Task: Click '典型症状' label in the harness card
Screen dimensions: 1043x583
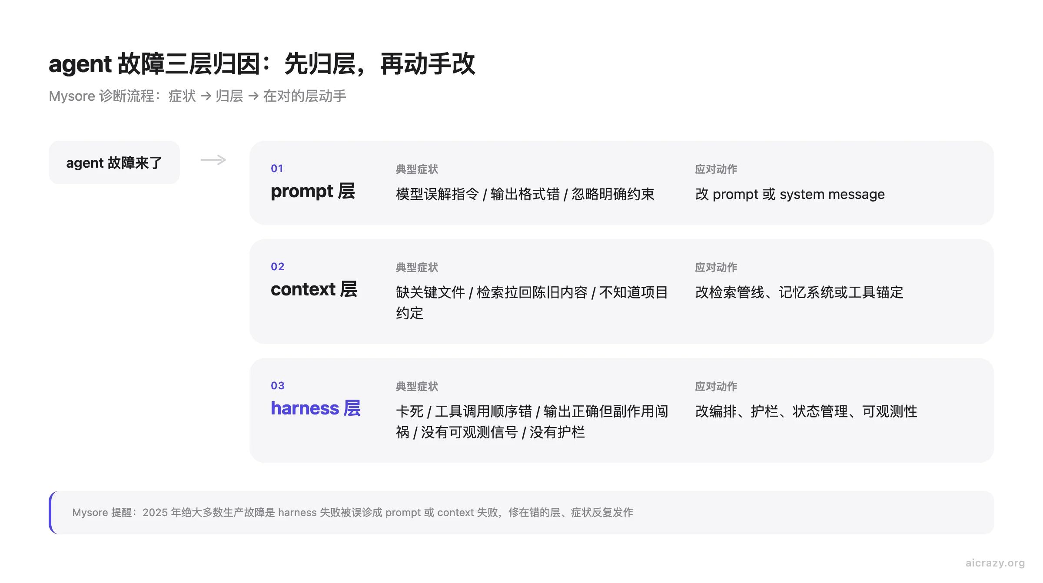Action: 417,387
